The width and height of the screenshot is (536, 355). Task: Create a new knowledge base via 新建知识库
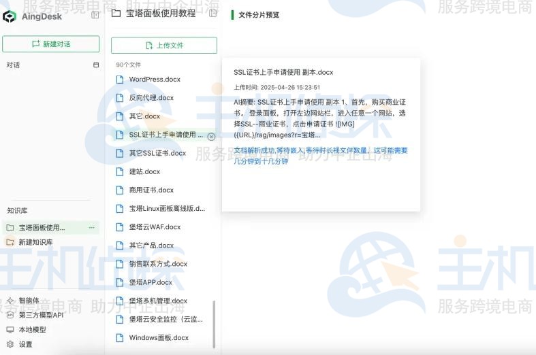pyautogui.click(x=35, y=242)
